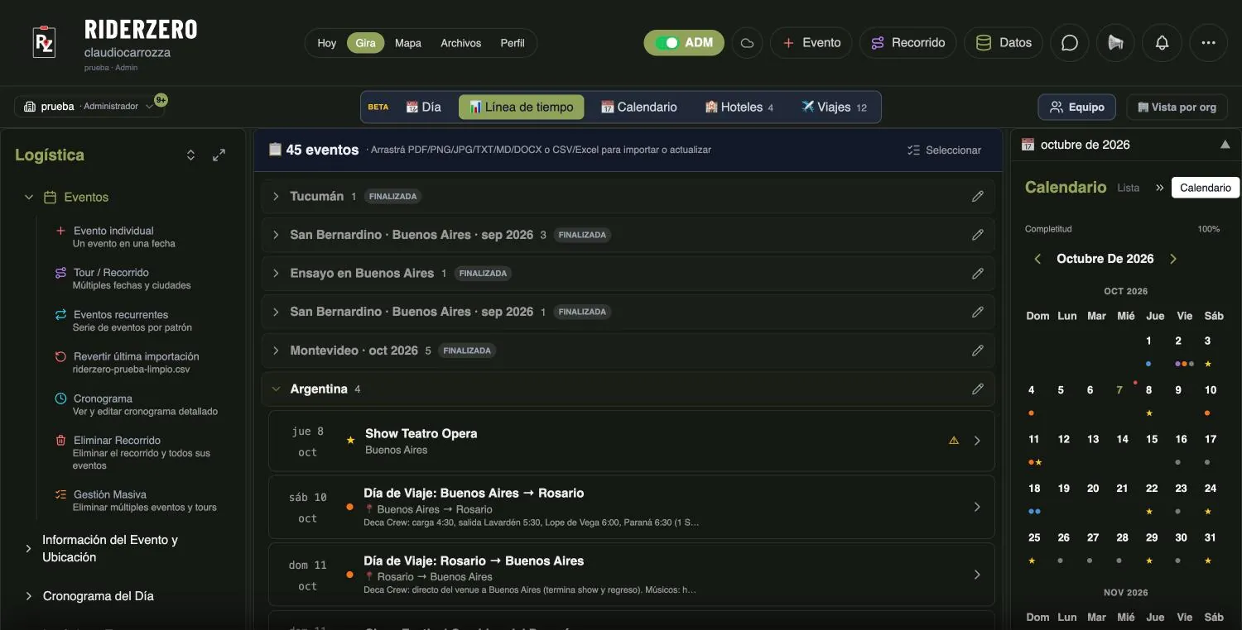Open the Hoteles tab

(739, 107)
